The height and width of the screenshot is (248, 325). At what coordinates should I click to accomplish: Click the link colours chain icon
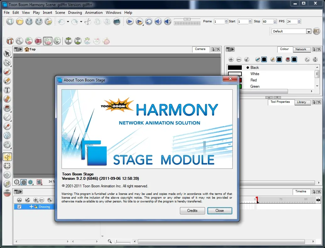pyautogui.click(x=307, y=59)
